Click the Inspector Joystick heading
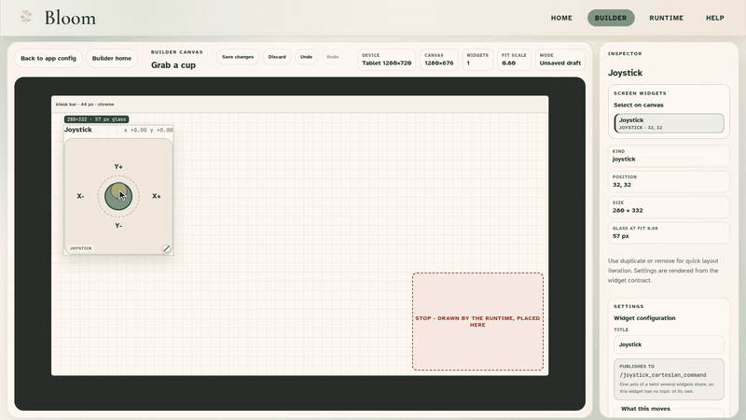Screen dimensions: 746x420 (x=625, y=73)
